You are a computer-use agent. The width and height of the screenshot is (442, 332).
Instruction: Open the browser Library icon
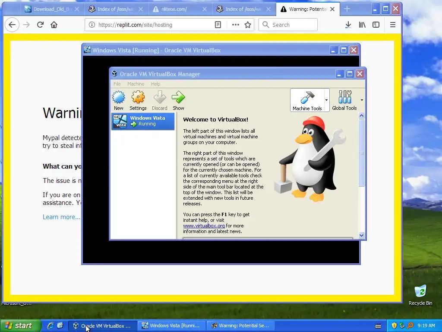click(362, 25)
